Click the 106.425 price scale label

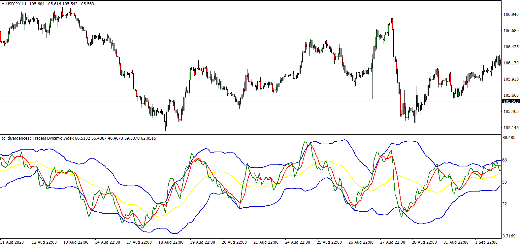[x=511, y=47]
